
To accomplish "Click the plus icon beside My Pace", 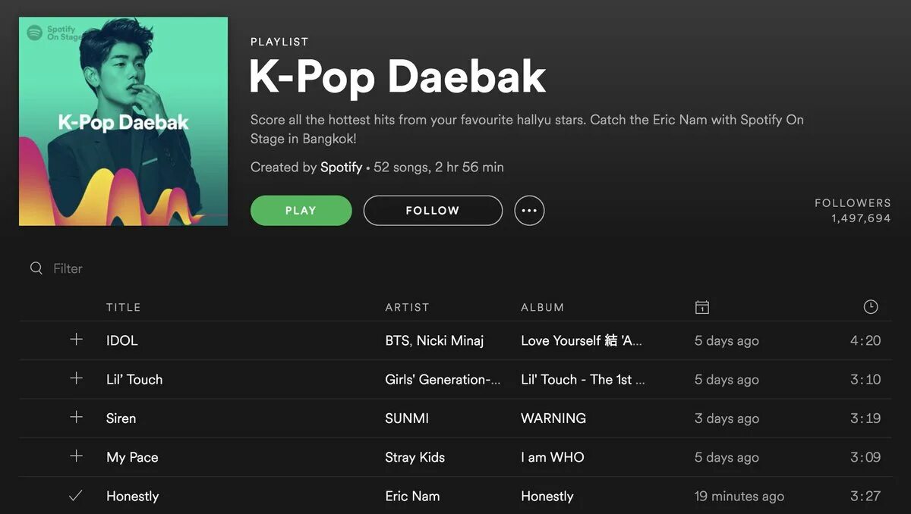I will point(76,456).
